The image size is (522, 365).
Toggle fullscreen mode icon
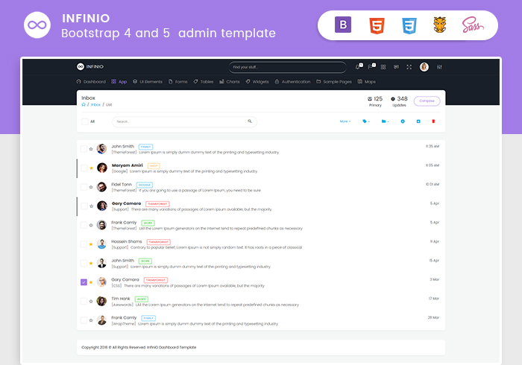coord(409,67)
